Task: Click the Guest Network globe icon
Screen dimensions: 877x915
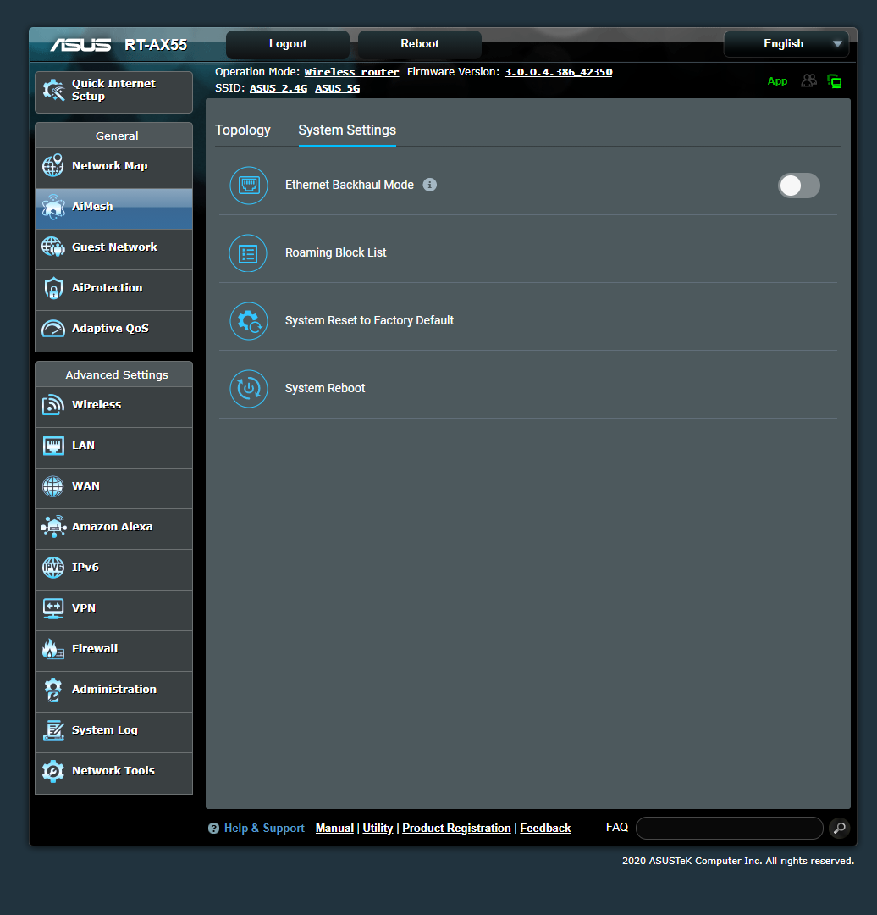Action: click(x=53, y=247)
